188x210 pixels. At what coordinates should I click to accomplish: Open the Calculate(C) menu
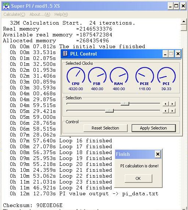[x=14, y=14]
